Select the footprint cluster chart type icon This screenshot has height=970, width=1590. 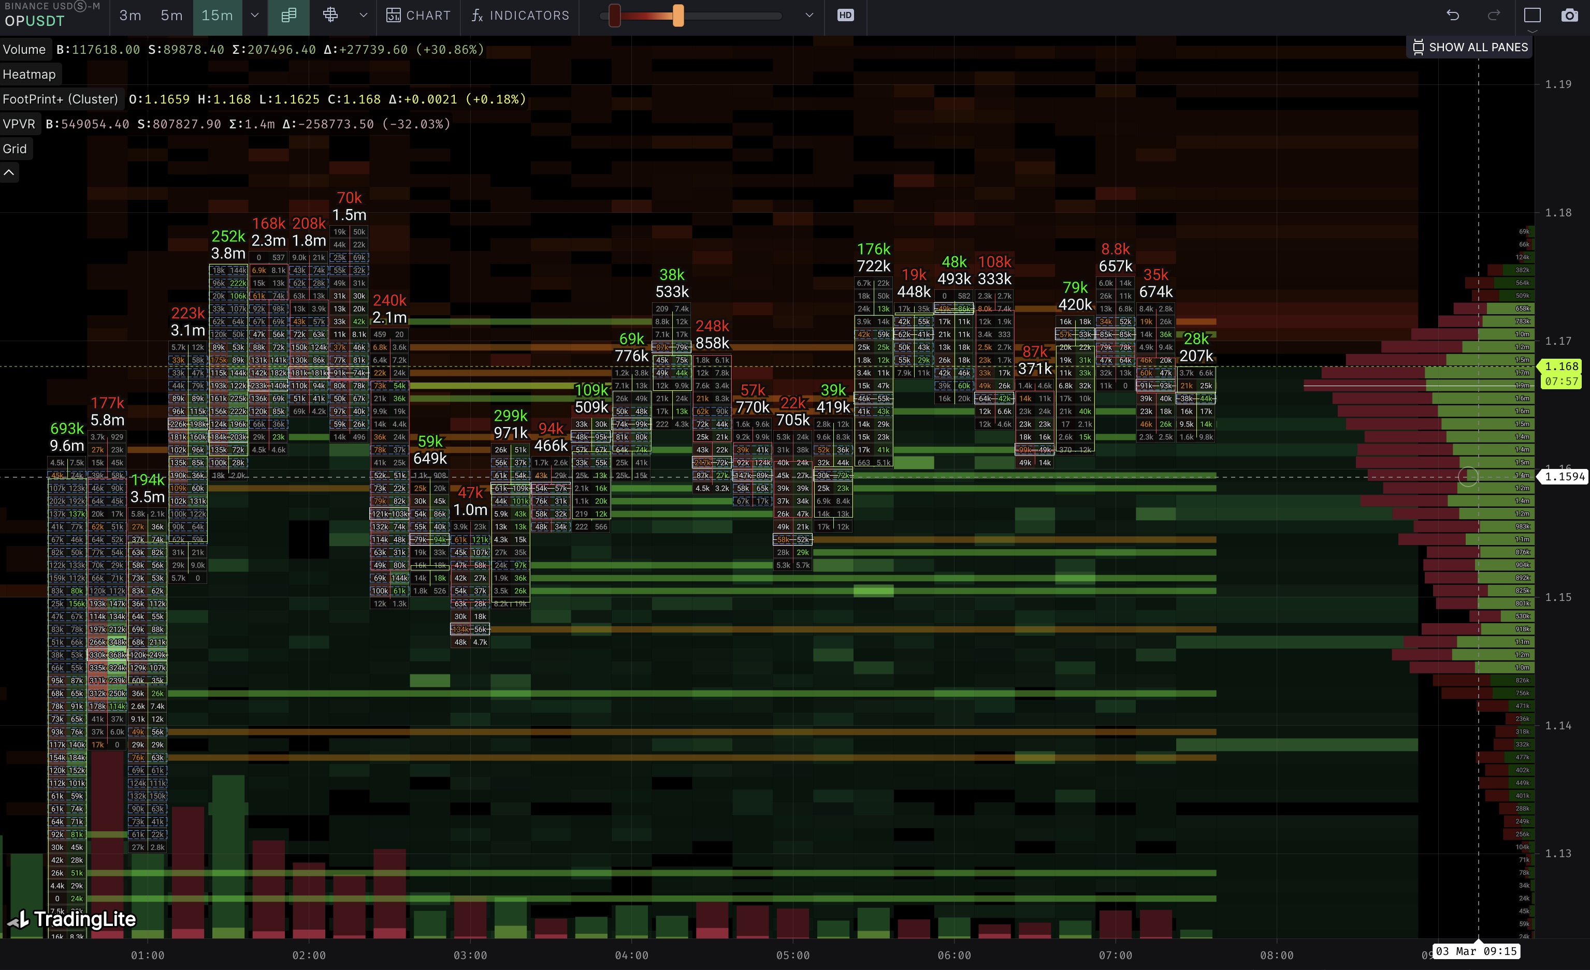click(x=288, y=15)
